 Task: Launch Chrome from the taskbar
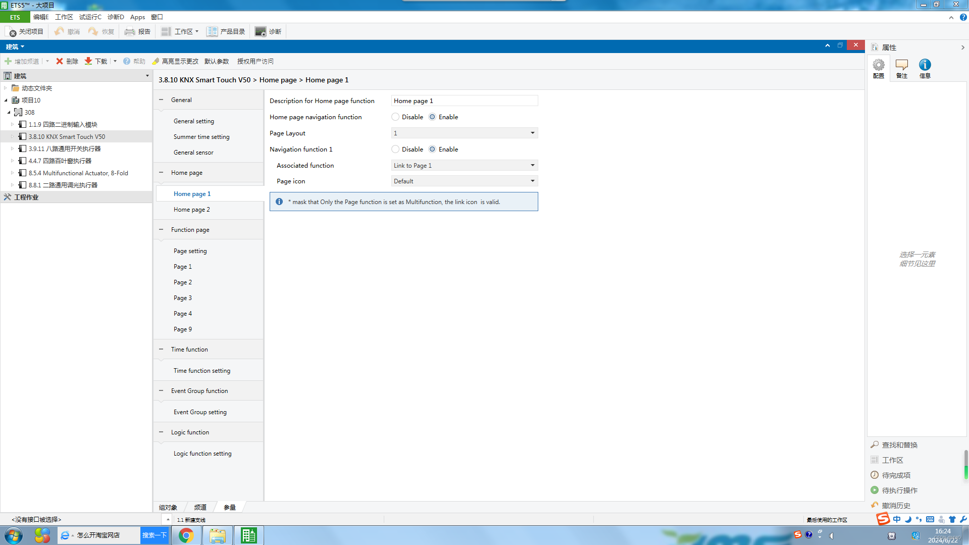click(x=186, y=535)
